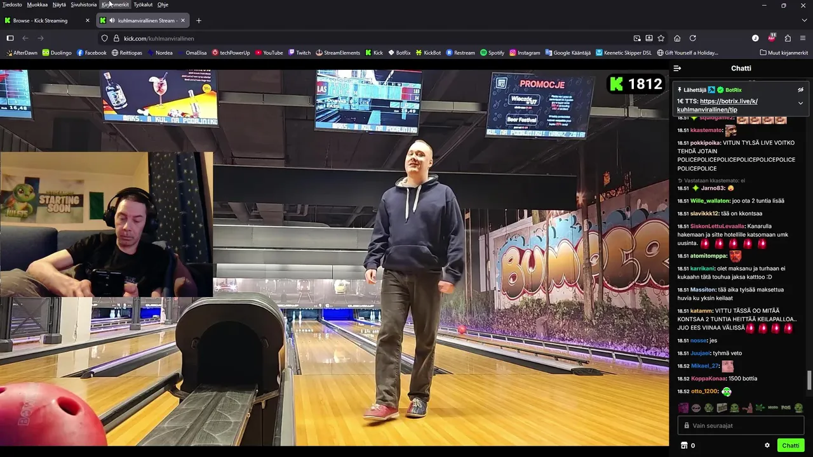Open the red extension with badge 11
The image size is (813, 457).
point(772,37)
